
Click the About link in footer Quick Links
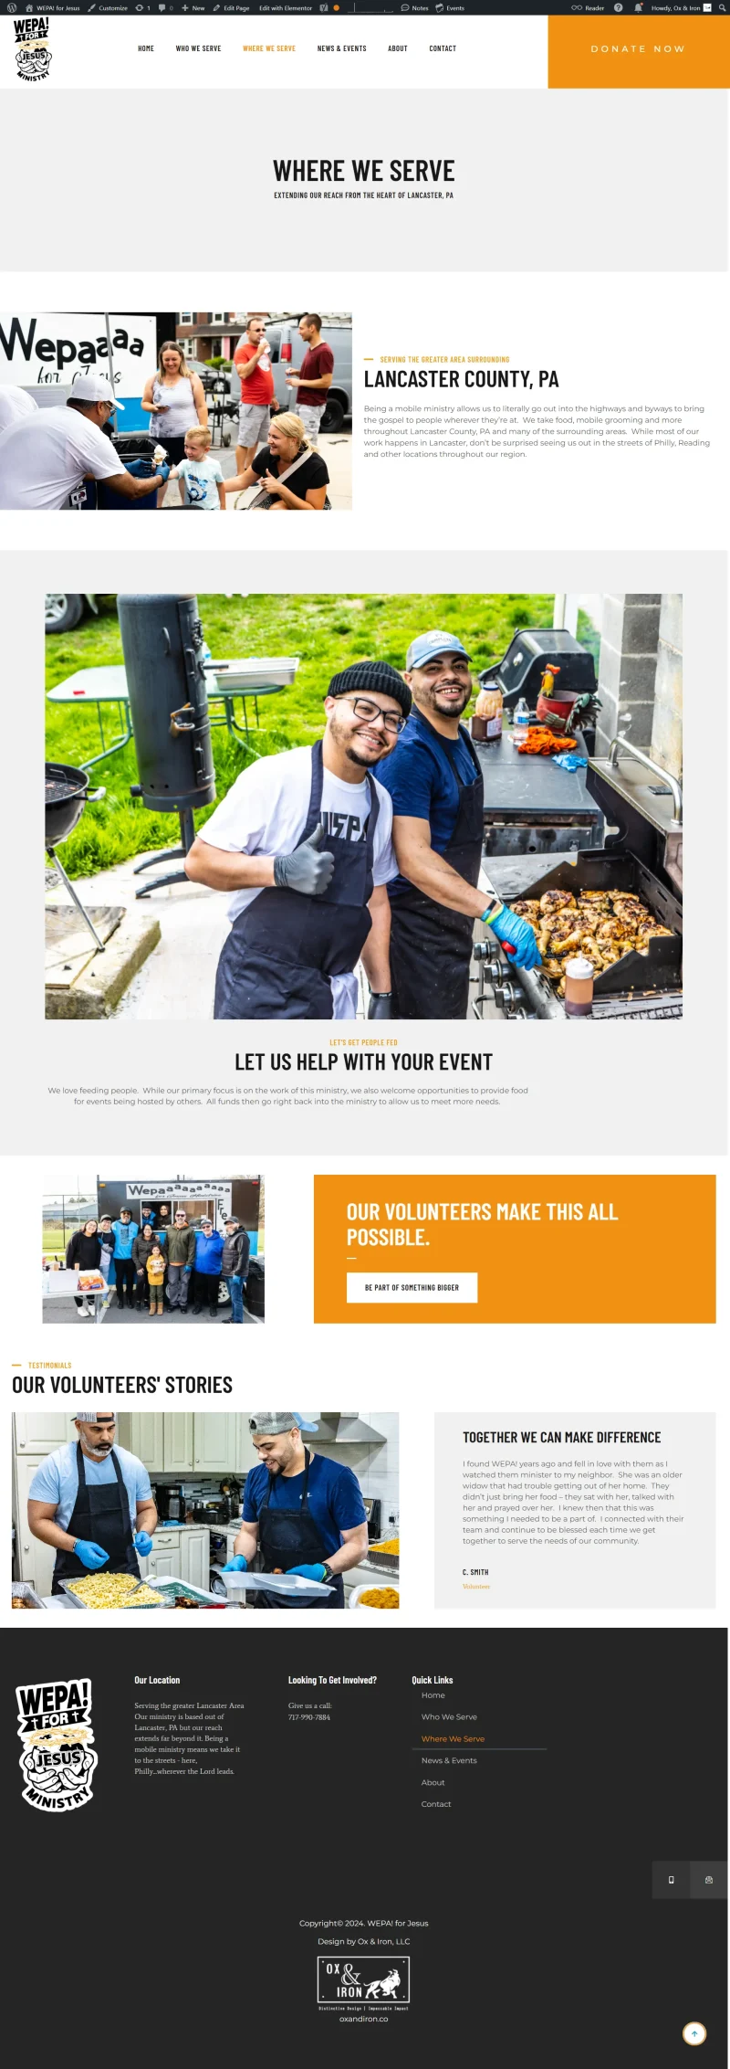(433, 1782)
